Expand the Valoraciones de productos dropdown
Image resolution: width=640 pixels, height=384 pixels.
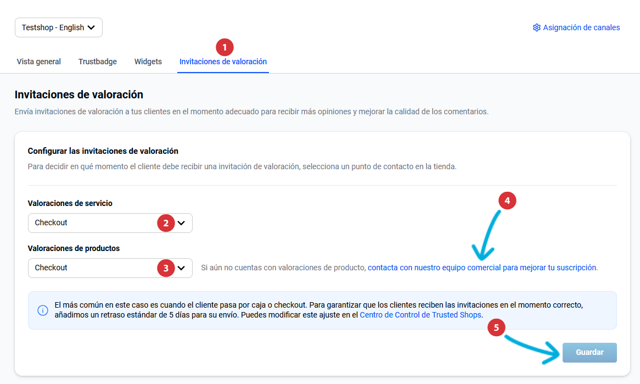pos(110,268)
